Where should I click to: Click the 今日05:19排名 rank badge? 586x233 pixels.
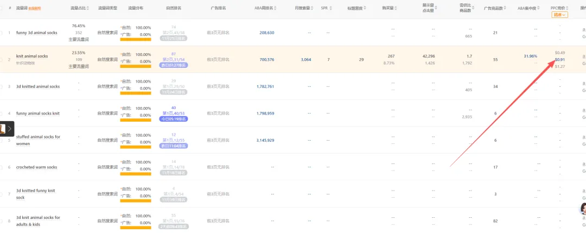(174, 119)
